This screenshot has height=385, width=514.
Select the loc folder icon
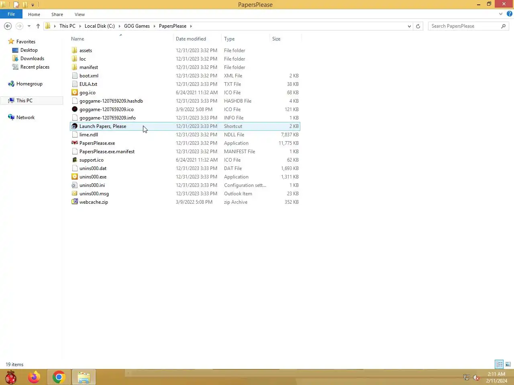click(74, 59)
